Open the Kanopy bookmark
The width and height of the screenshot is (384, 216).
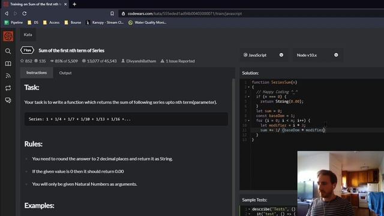pos(105,22)
